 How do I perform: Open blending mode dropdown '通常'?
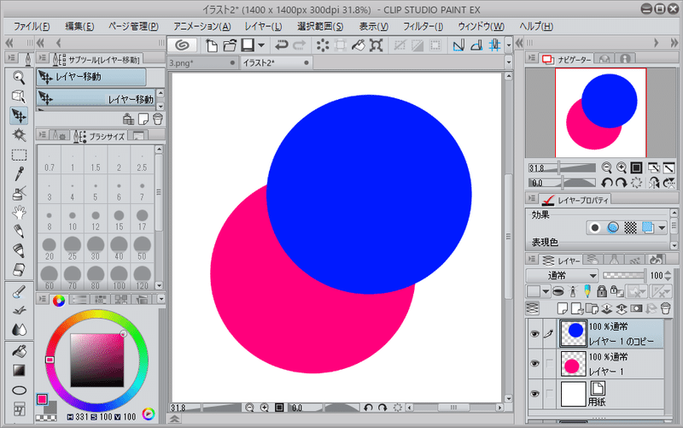point(562,275)
